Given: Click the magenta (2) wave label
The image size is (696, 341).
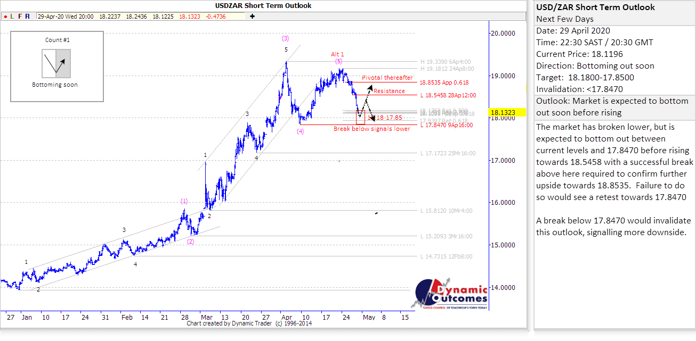Looking at the screenshot, I should click(190, 241).
